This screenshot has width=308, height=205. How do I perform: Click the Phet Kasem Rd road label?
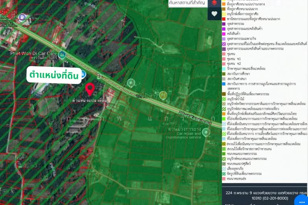[195, 118]
